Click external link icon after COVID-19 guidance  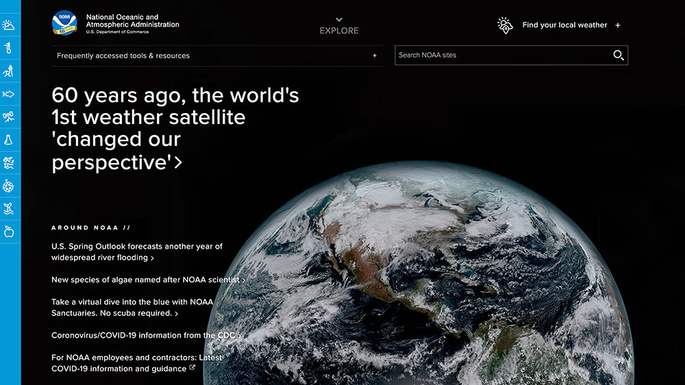pyautogui.click(x=192, y=368)
